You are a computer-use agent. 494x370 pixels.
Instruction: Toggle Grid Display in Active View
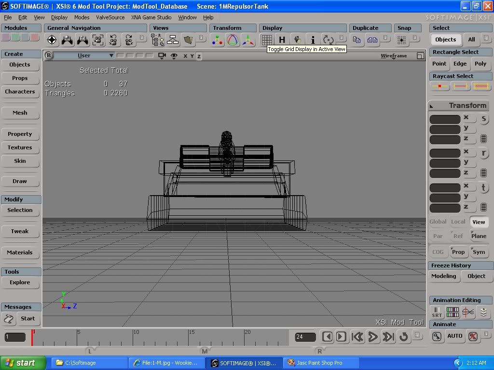point(266,40)
